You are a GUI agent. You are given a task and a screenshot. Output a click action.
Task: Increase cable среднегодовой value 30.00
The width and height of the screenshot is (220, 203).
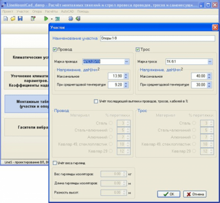[209, 83]
